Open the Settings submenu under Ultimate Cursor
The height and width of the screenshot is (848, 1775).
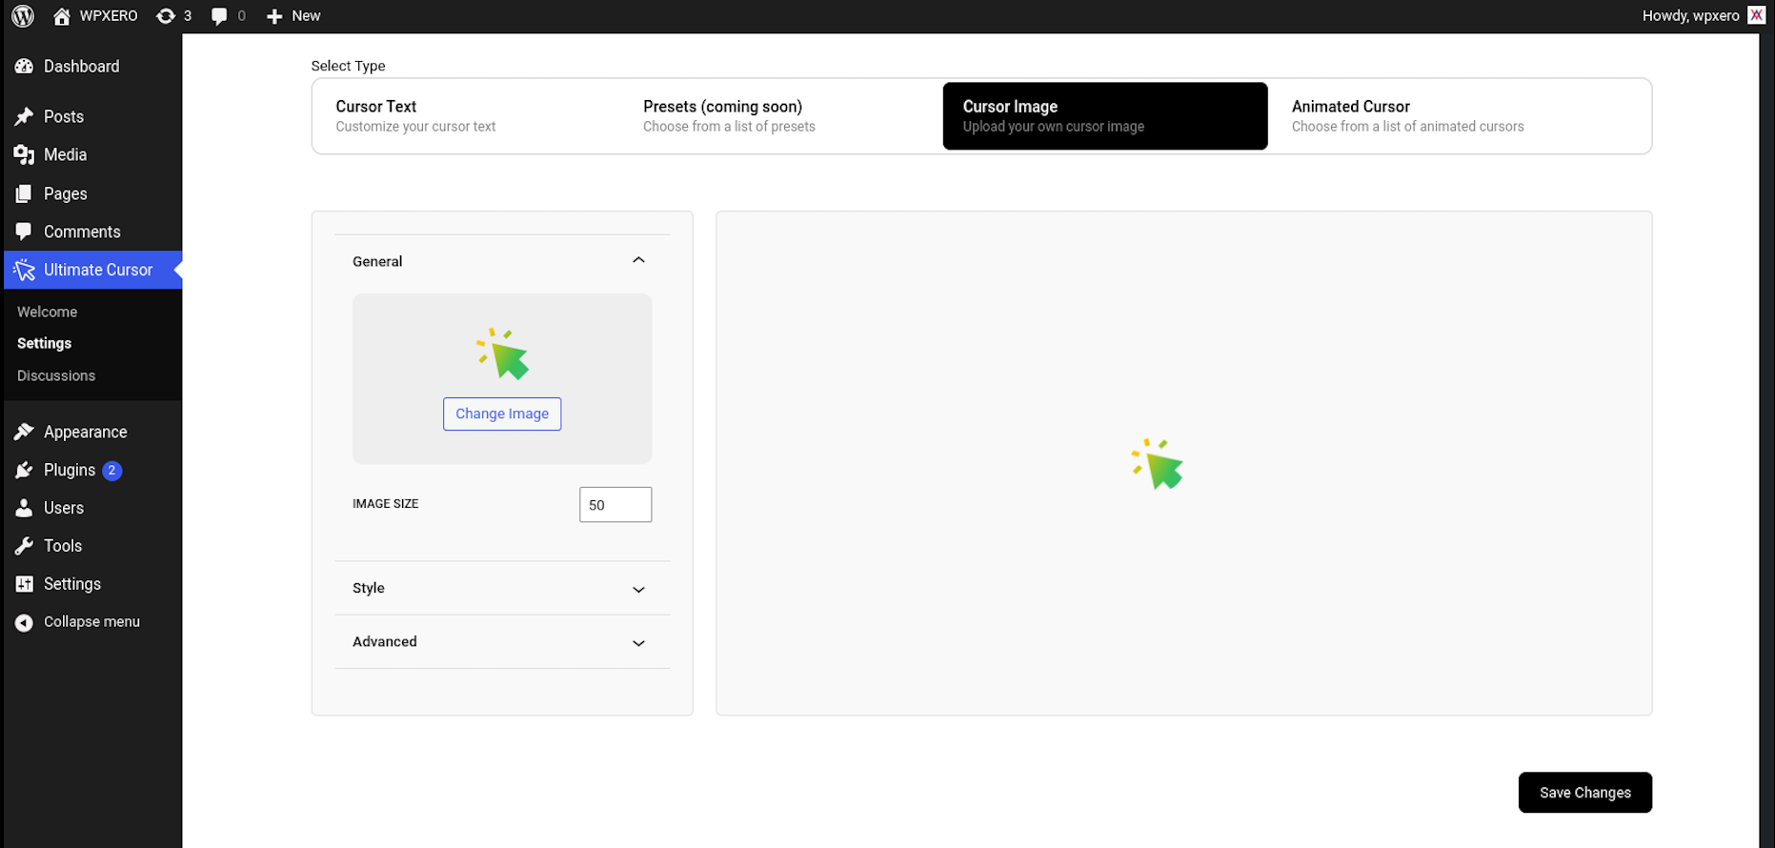click(45, 344)
